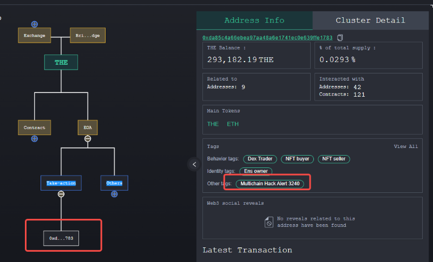Click the 293,182.19 THE balance value
Viewport: 433px width, 262px height.
click(x=240, y=60)
